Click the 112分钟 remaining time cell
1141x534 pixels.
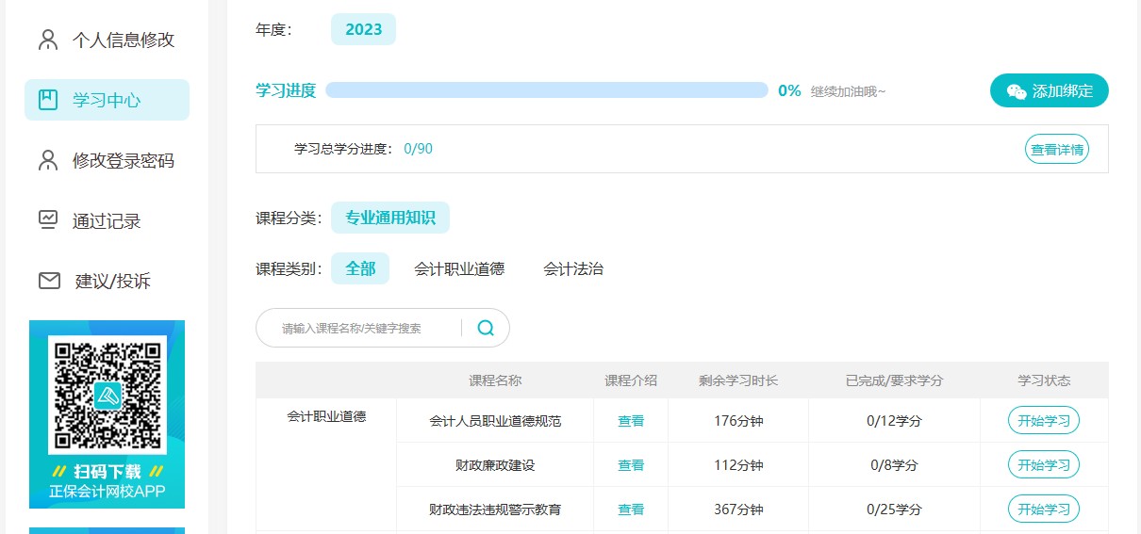pyautogui.click(x=738, y=465)
